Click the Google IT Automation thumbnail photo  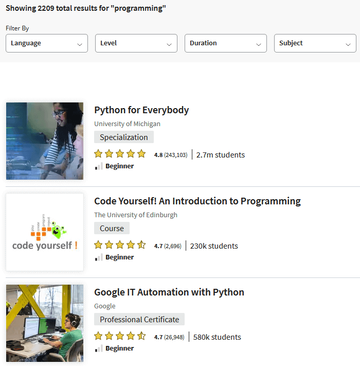(45, 323)
